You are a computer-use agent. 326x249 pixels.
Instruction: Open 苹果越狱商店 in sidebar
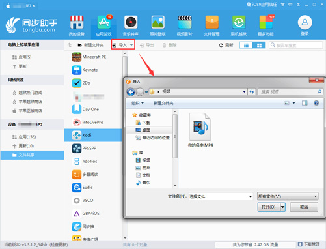27,102
